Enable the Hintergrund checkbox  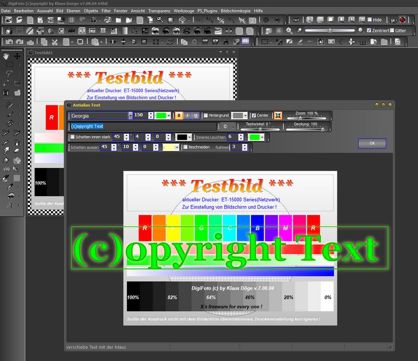click(x=206, y=116)
